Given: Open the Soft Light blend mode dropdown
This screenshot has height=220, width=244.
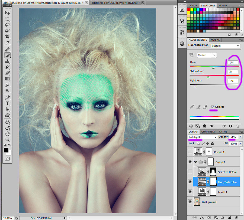Looking at the screenshot, I should [x=203, y=137].
